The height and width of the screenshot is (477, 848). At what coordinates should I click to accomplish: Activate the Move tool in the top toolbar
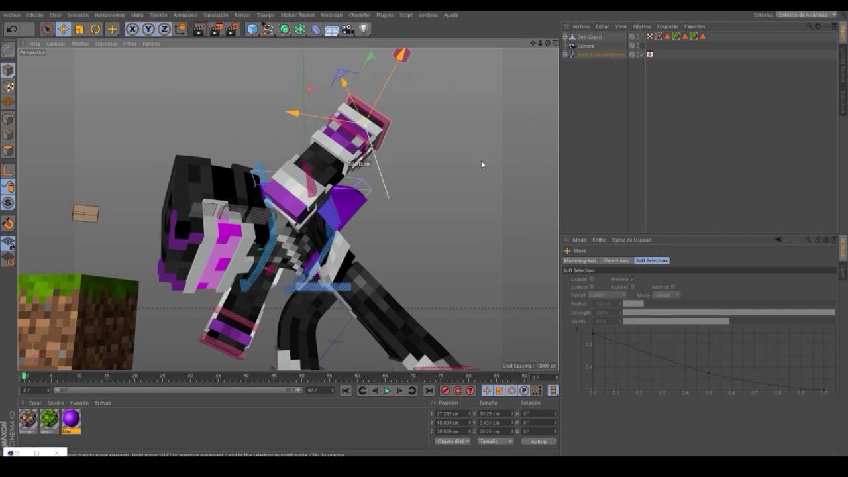[63, 29]
